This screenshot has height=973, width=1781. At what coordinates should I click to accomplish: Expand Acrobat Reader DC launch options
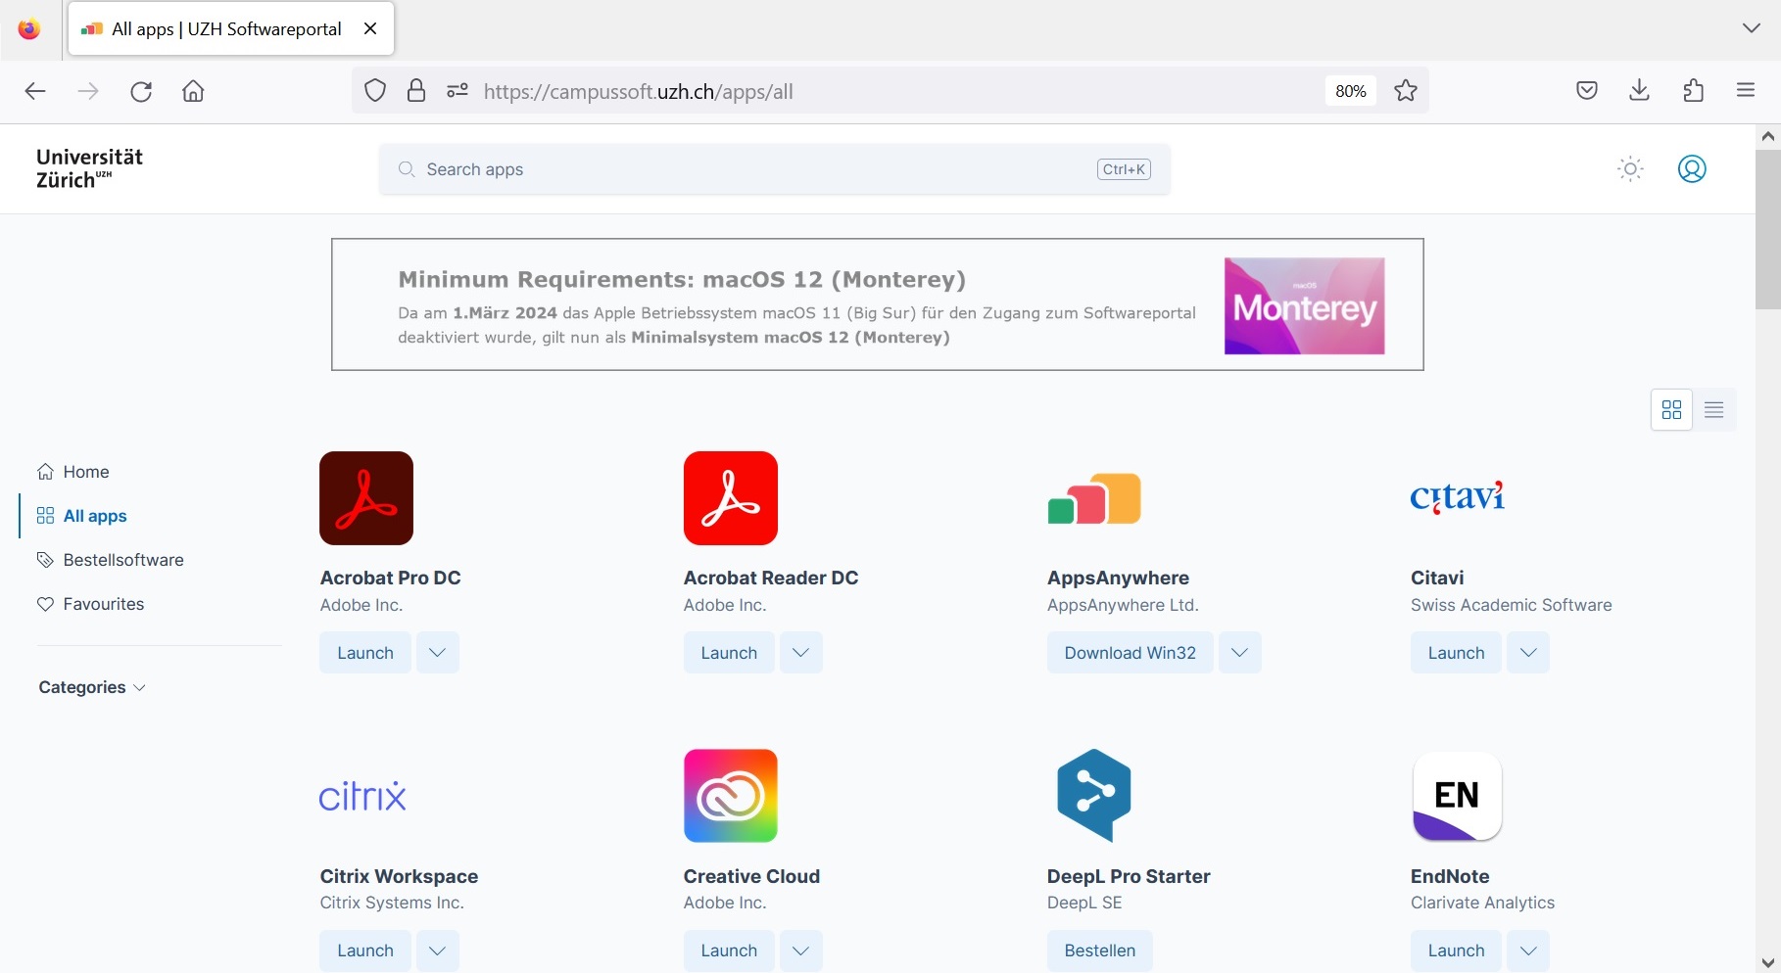[801, 653]
